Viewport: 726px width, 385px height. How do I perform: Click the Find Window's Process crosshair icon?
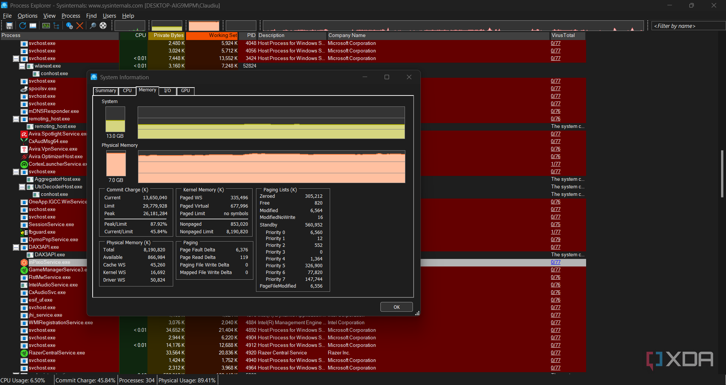103,26
